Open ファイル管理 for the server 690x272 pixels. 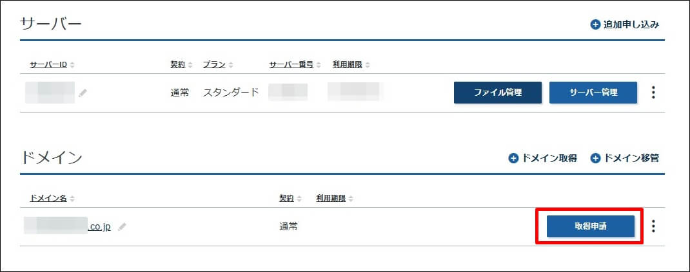click(498, 93)
